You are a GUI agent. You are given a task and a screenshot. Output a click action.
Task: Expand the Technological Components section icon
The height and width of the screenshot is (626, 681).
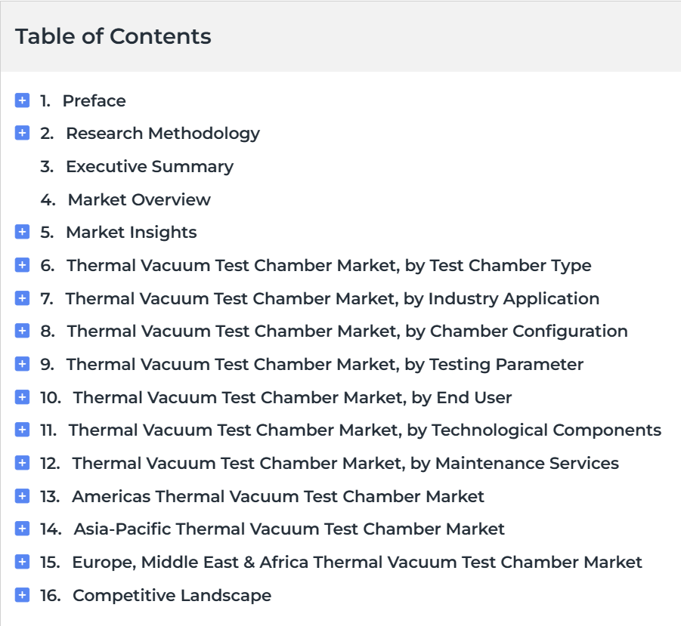tap(22, 430)
